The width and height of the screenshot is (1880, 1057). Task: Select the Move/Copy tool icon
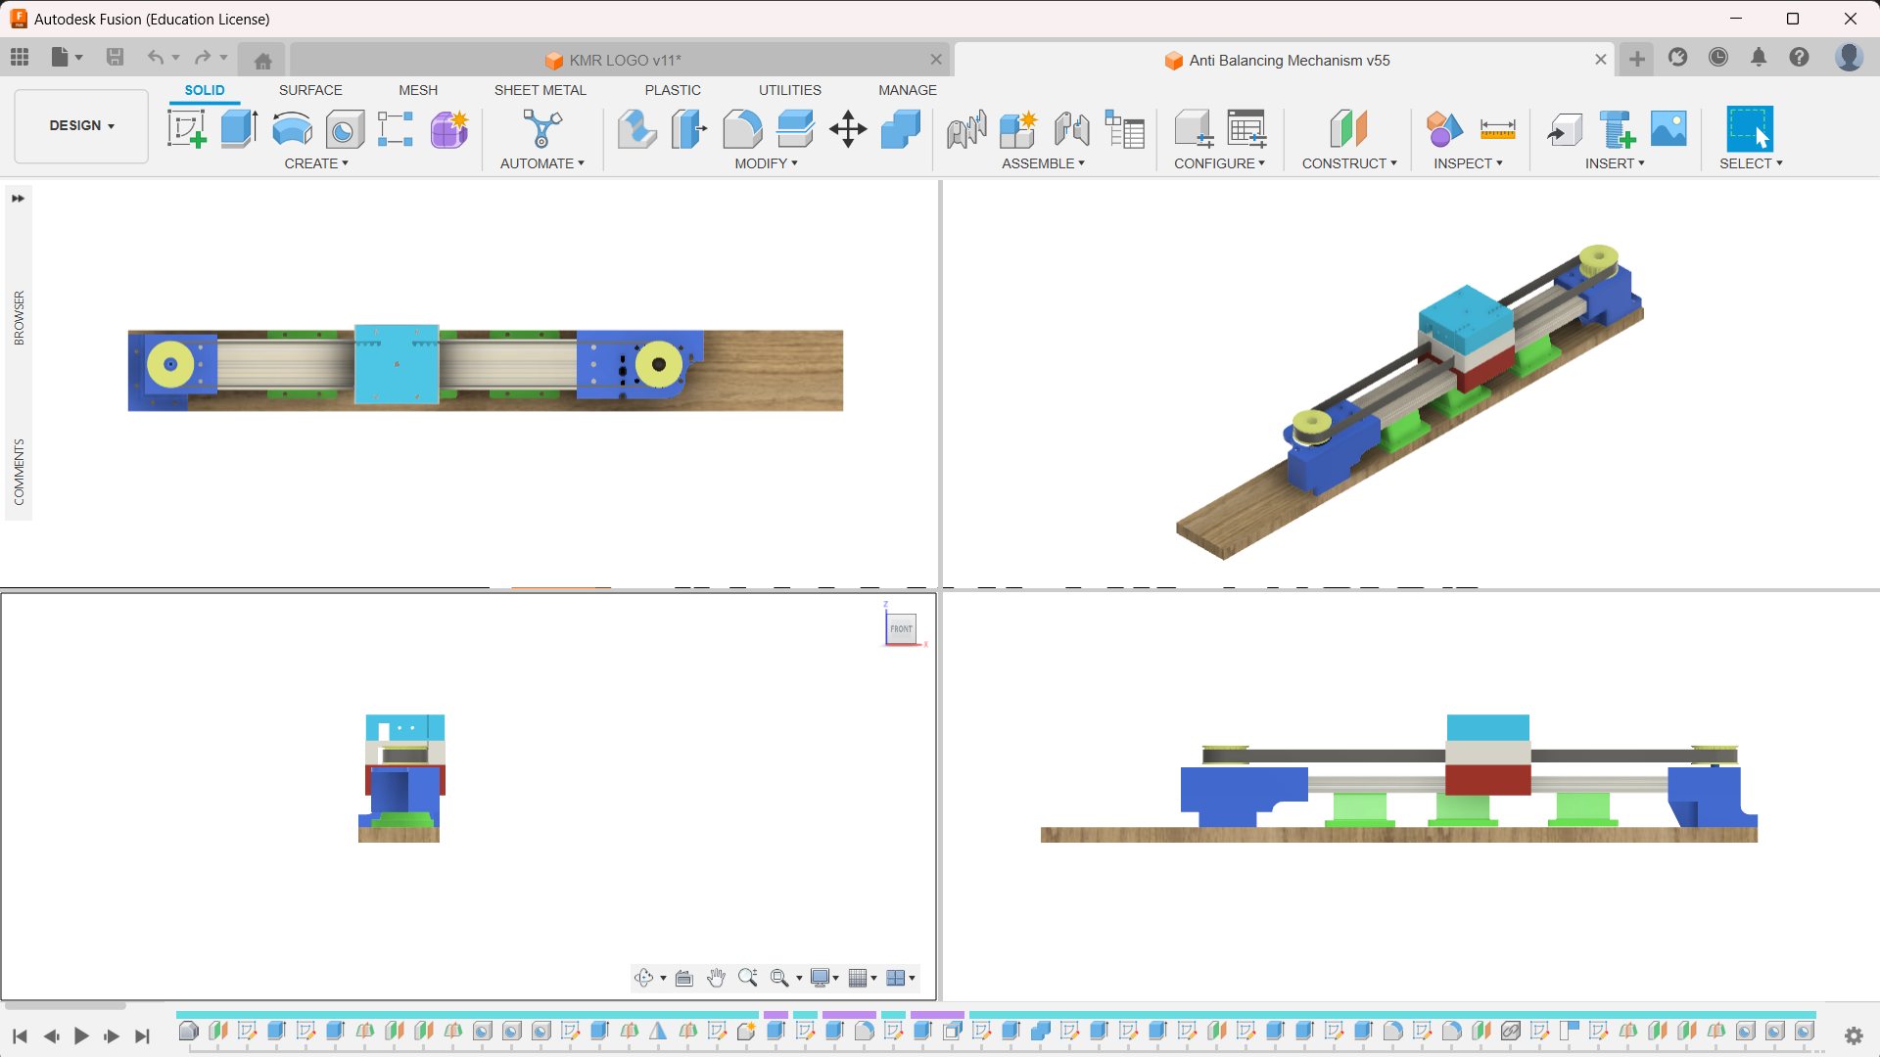click(848, 129)
